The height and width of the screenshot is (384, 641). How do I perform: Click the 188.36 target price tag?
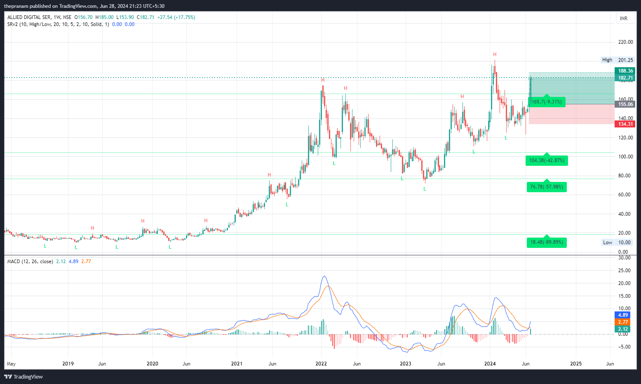(x=625, y=71)
